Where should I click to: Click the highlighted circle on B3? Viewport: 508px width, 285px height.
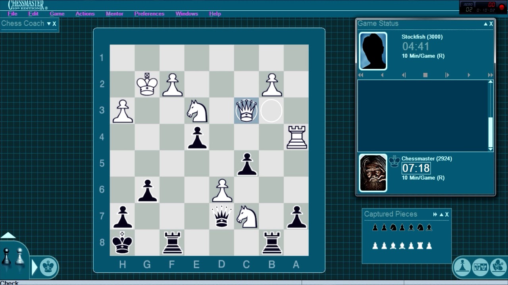point(271,110)
